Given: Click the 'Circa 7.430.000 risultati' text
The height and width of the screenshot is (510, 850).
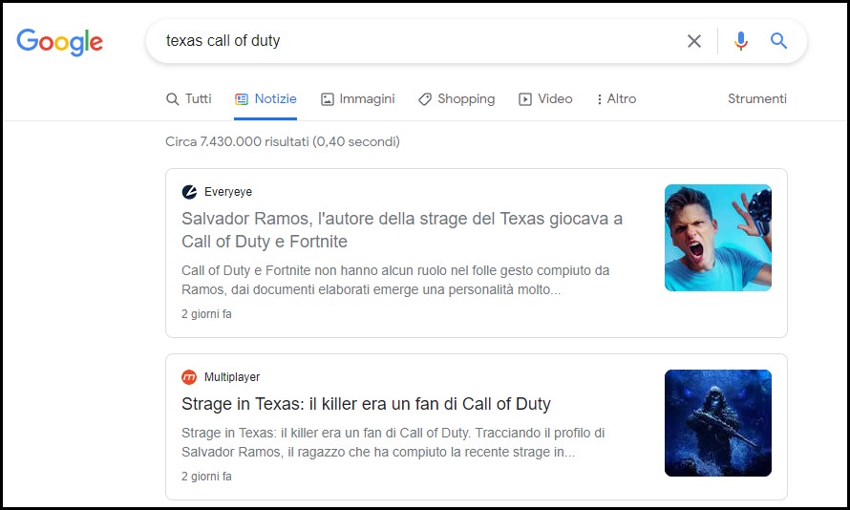Looking at the screenshot, I should [283, 141].
